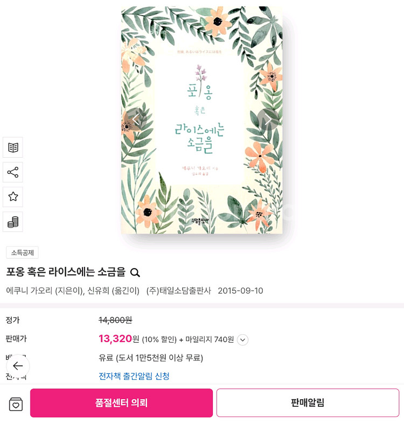
Task: Click the 품절센터 의뢰 button
Action: pyautogui.click(x=121, y=403)
